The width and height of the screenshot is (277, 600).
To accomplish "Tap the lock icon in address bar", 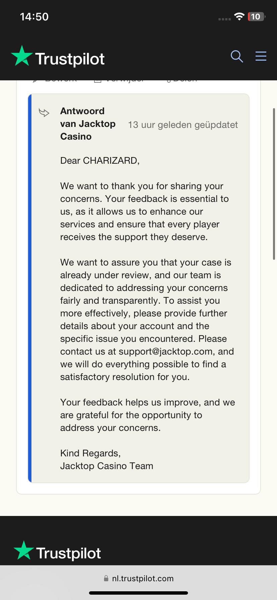I will click(106, 578).
